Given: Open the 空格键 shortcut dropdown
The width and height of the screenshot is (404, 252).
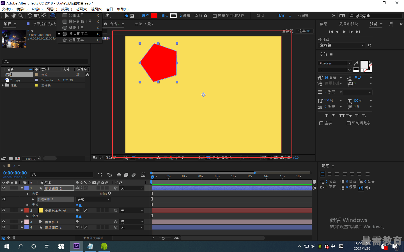Looking at the screenshot, I should click(342, 45).
